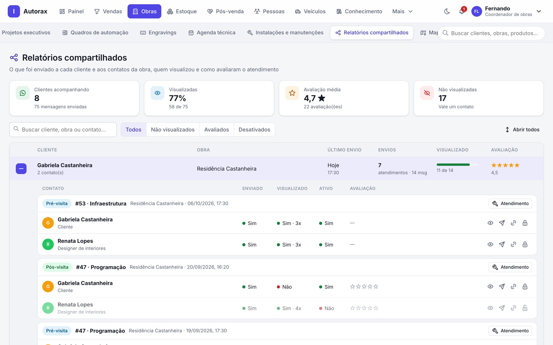Click Abrir todos to expand all
The height and width of the screenshot is (345, 553).
pos(522,129)
